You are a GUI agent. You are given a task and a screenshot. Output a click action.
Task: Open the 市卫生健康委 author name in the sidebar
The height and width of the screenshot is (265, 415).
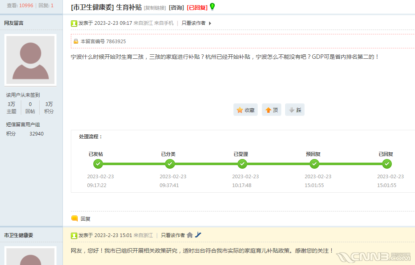coord(18,235)
